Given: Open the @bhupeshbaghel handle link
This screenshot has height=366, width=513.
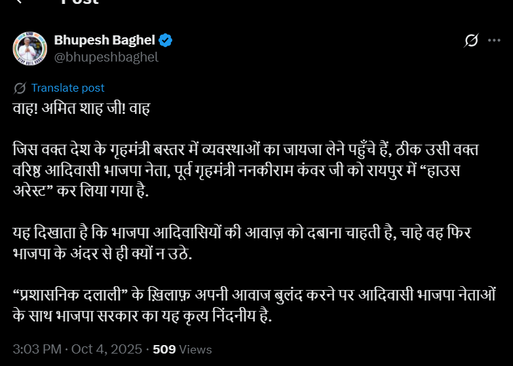Looking at the screenshot, I should pos(106,57).
